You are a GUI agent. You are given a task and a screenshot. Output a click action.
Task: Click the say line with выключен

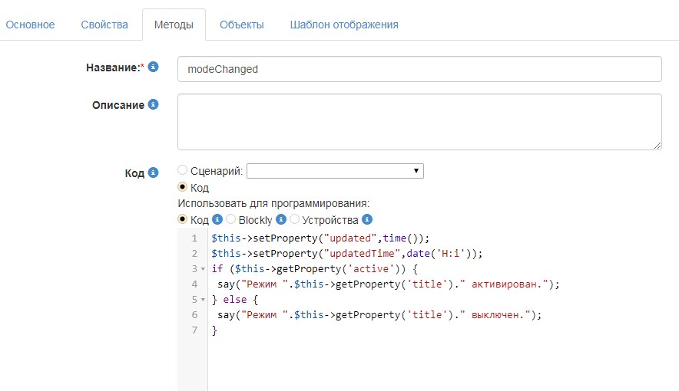pos(379,315)
